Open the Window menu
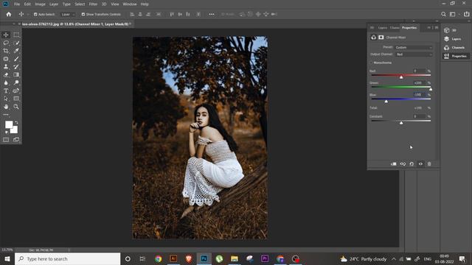This screenshot has height=265, width=472. pos(130,4)
